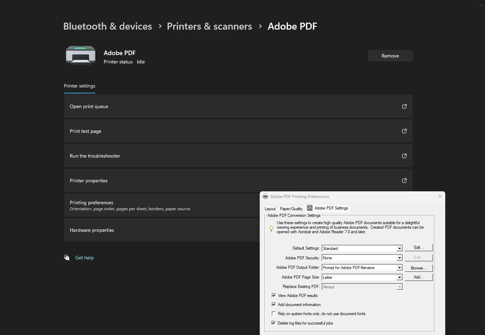485x335 pixels.
Task: Enable Rely on system fonts only
Action: click(274, 313)
